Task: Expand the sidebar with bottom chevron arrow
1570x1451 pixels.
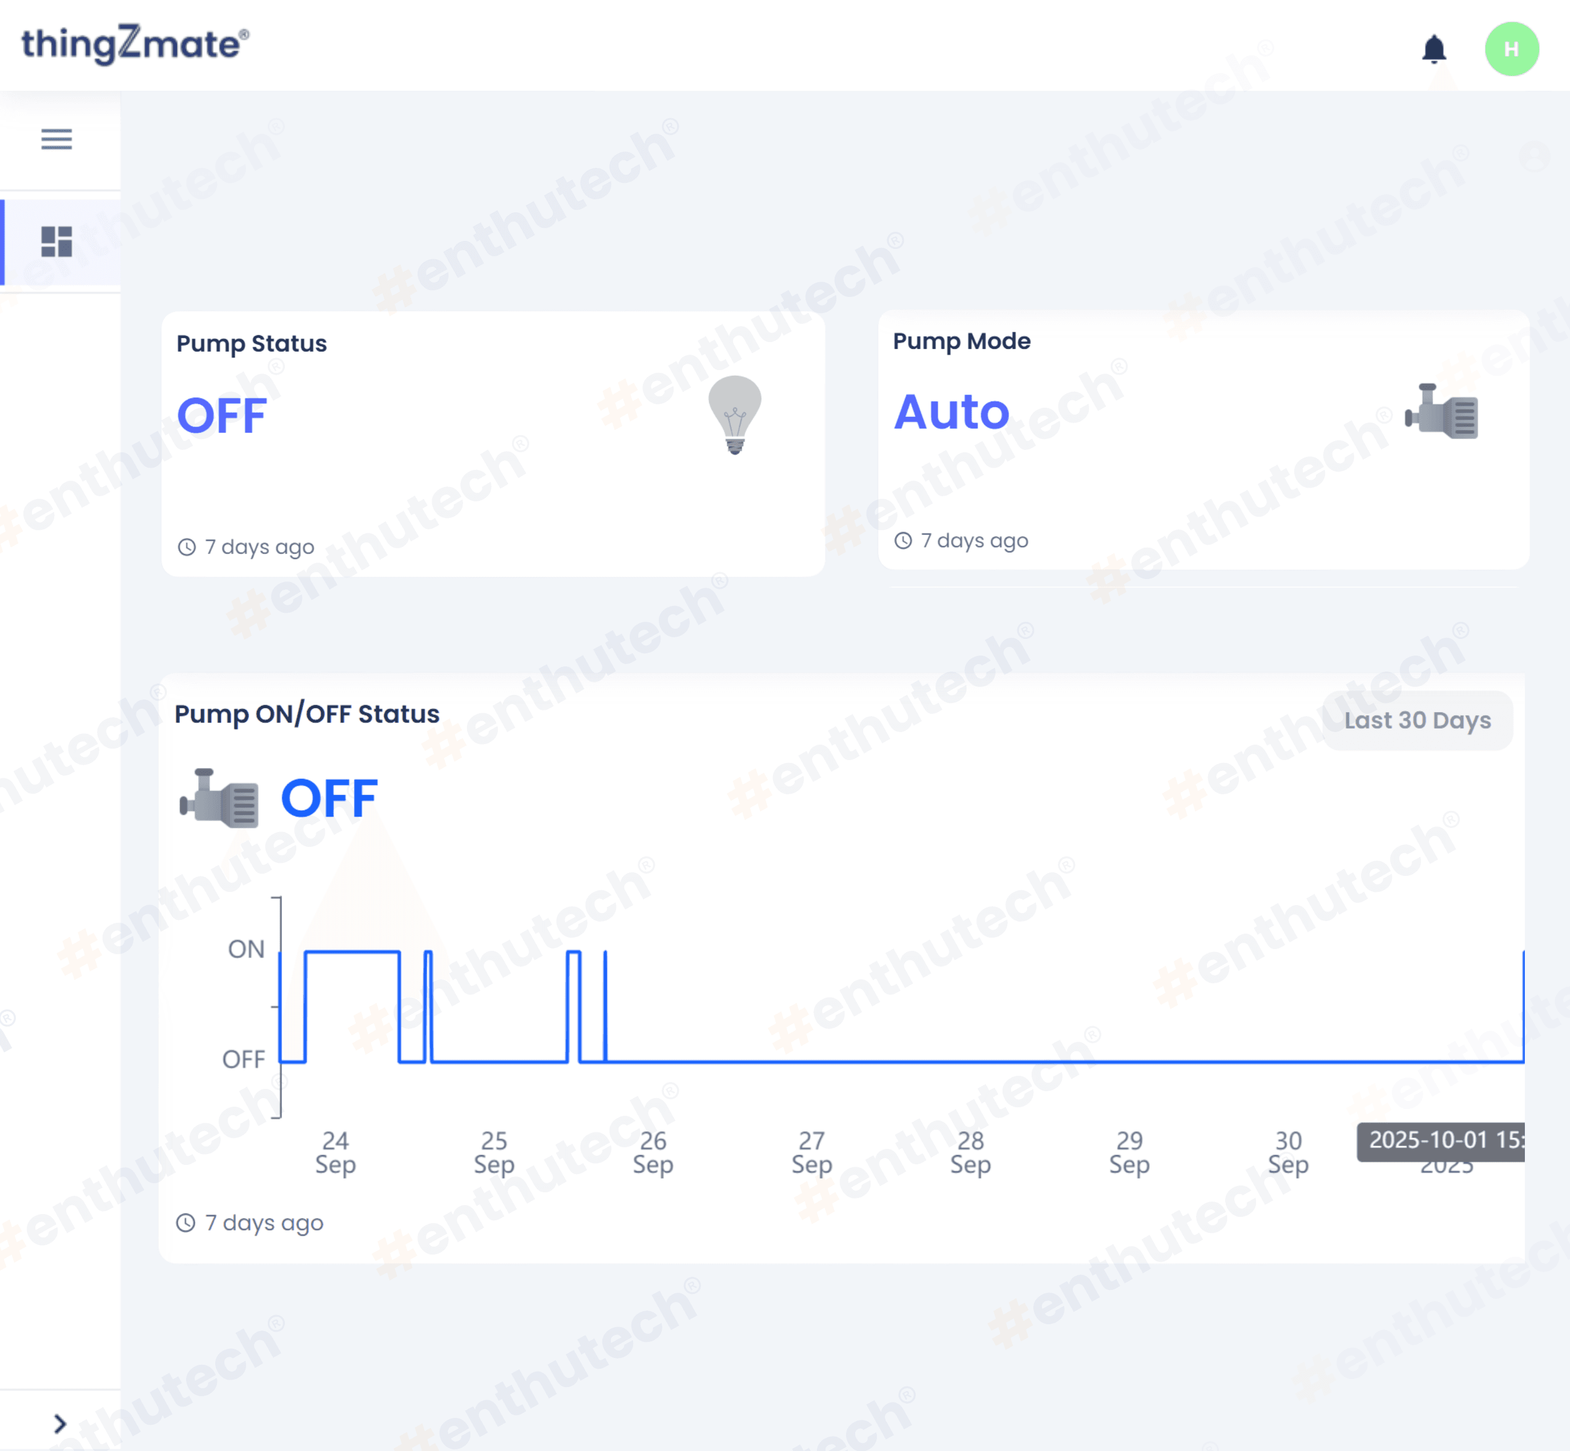Action: [x=59, y=1424]
